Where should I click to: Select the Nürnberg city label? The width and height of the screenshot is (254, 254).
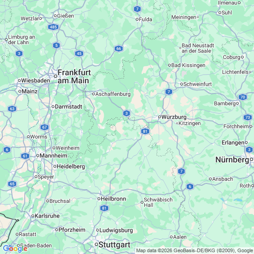pyautogui.click(x=232, y=160)
